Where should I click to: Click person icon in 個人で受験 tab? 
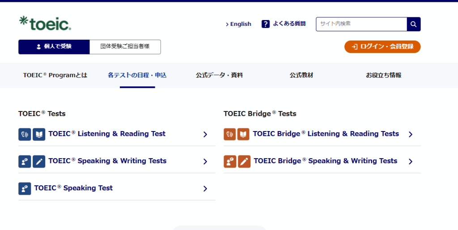(x=38, y=47)
